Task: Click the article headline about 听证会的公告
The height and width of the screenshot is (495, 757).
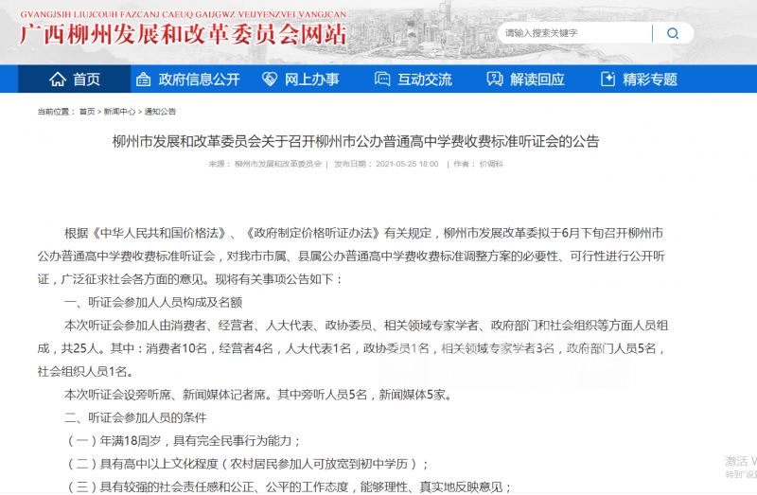Action: coord(356,142)
